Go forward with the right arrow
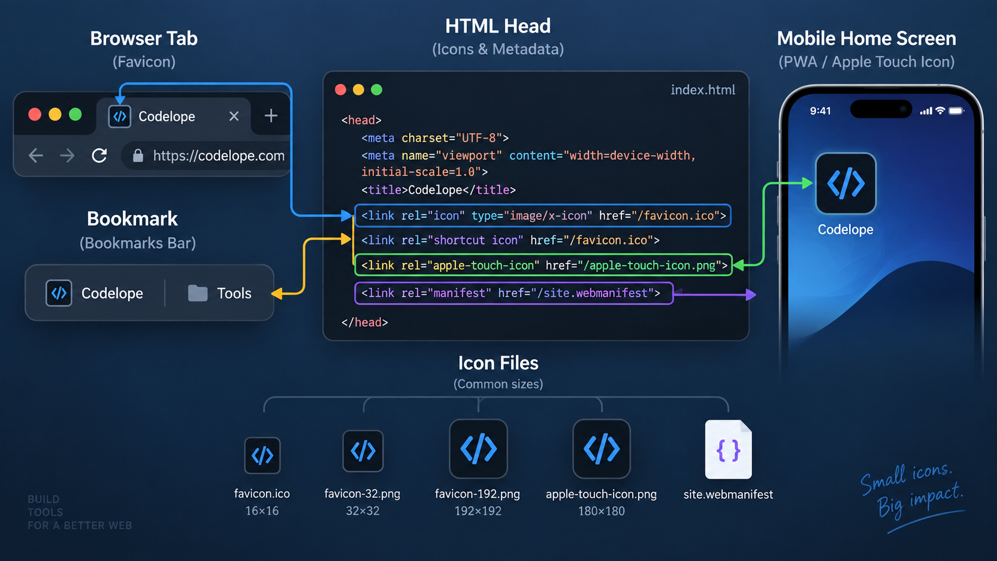The height and width of the screenshot is (561, 997). [x=67, y=156]
